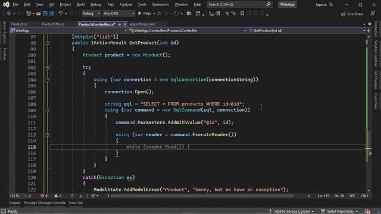Collapse the using connection block at line 104
Image resolution: width=381 pixels, height=214 pixels.
pyautogui.click(x=48, y=80)
